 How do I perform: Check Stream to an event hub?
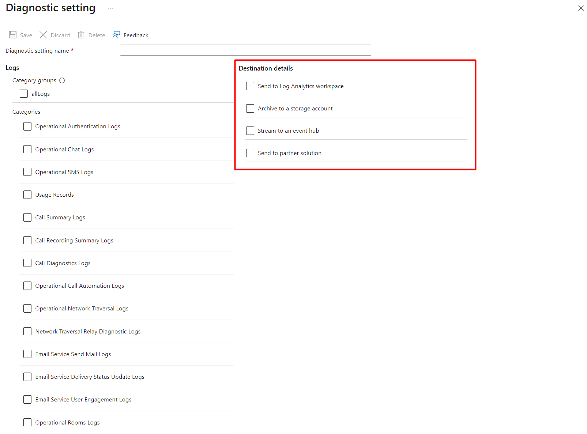pyautogui.click(x=250, y=131)
